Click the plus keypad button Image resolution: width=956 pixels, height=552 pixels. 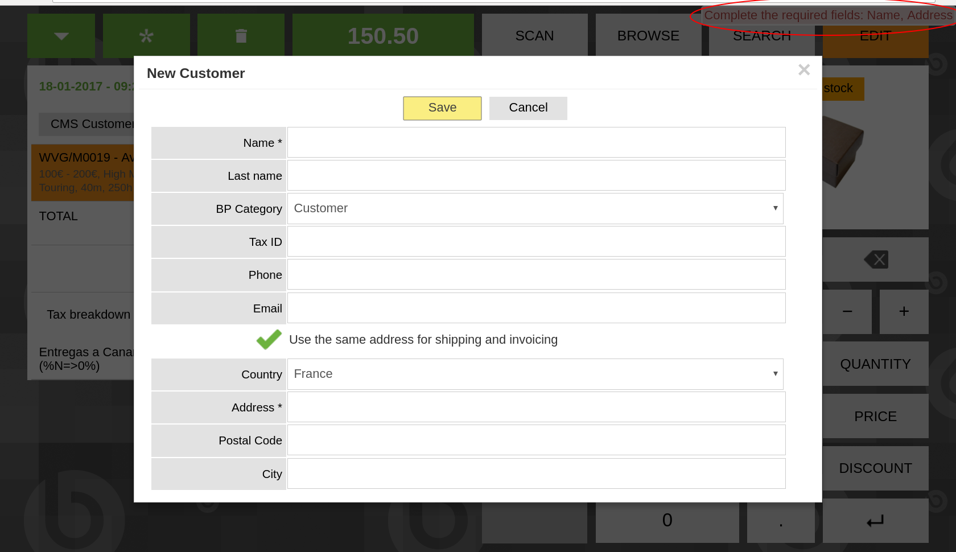(904, 311)
